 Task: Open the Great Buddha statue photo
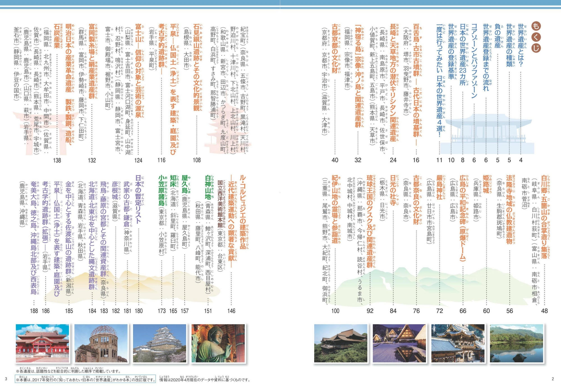218,344
